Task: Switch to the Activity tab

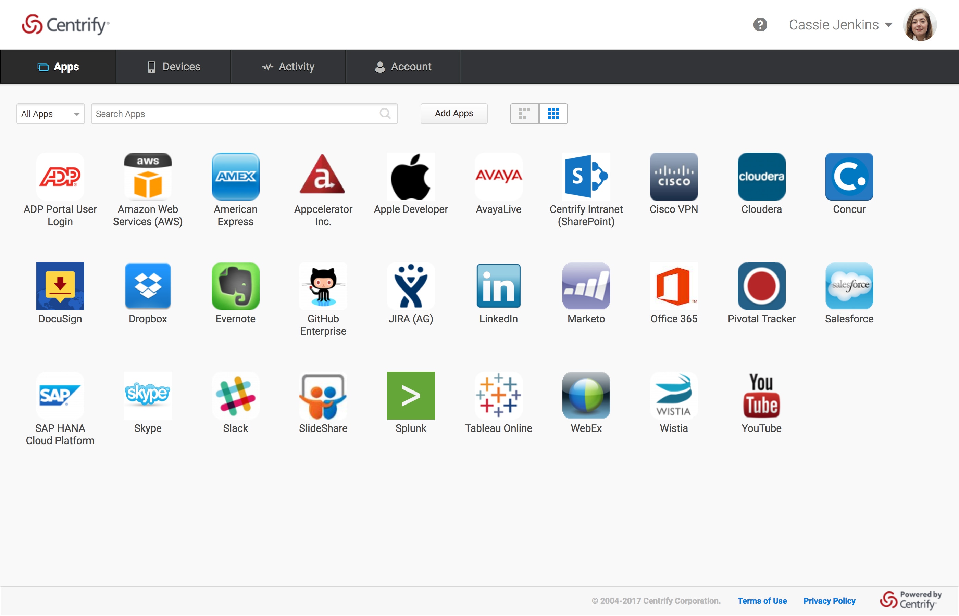Action: tap(288, 67)
